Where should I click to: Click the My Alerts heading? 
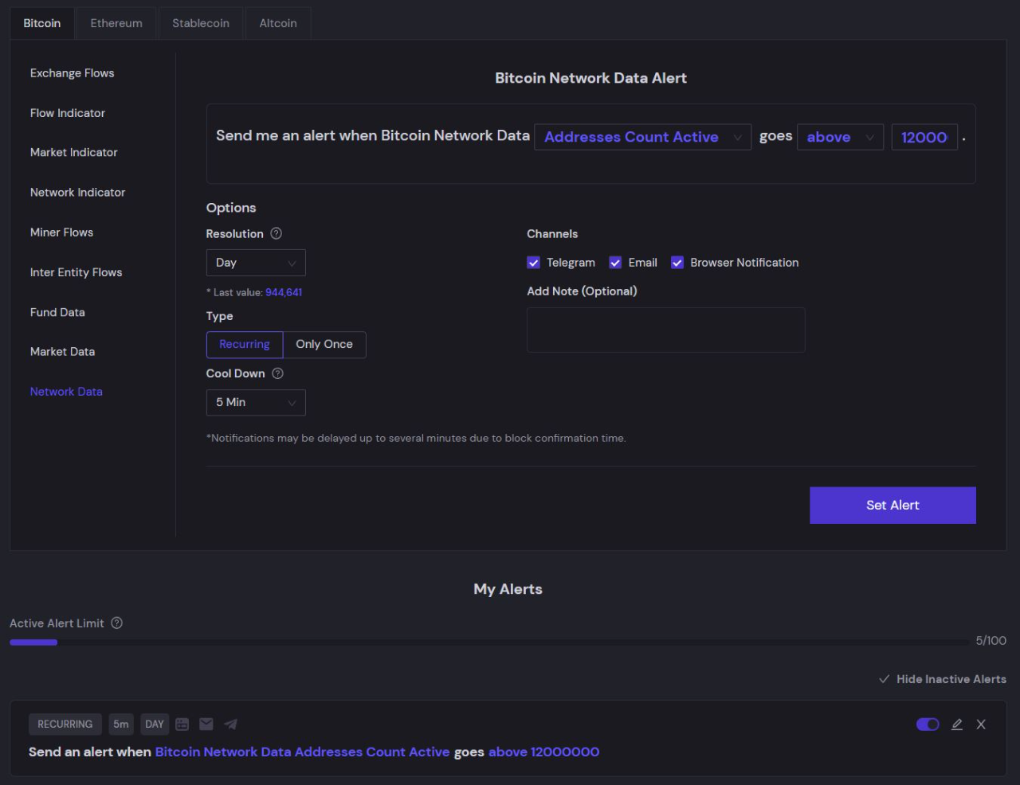pos(508,589)
